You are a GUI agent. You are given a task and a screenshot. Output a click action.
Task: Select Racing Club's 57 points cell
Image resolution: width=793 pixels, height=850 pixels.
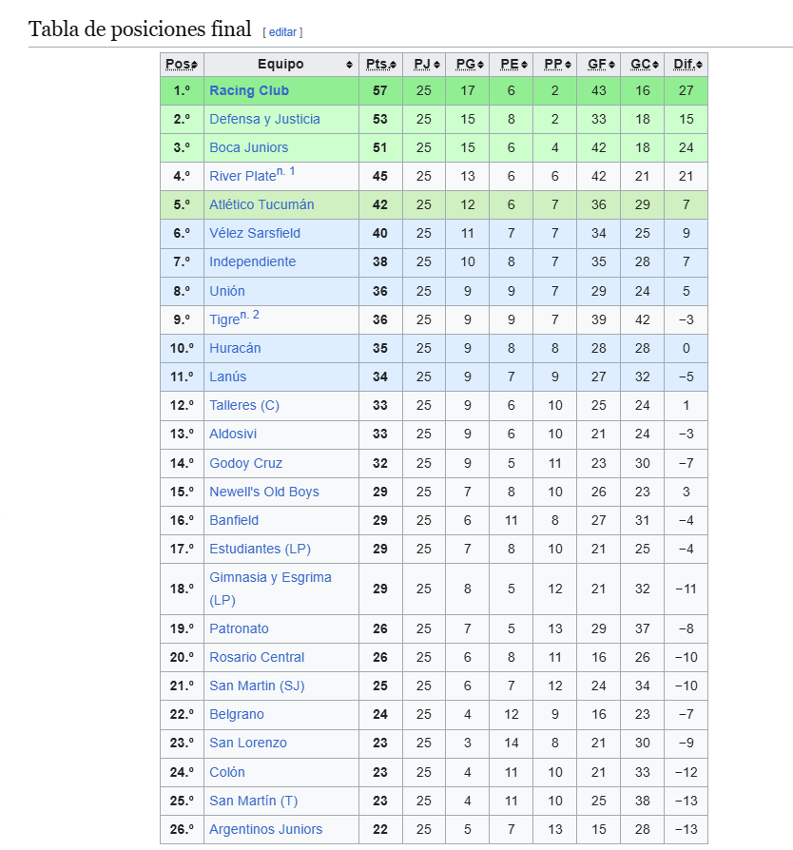pos(380,90)
